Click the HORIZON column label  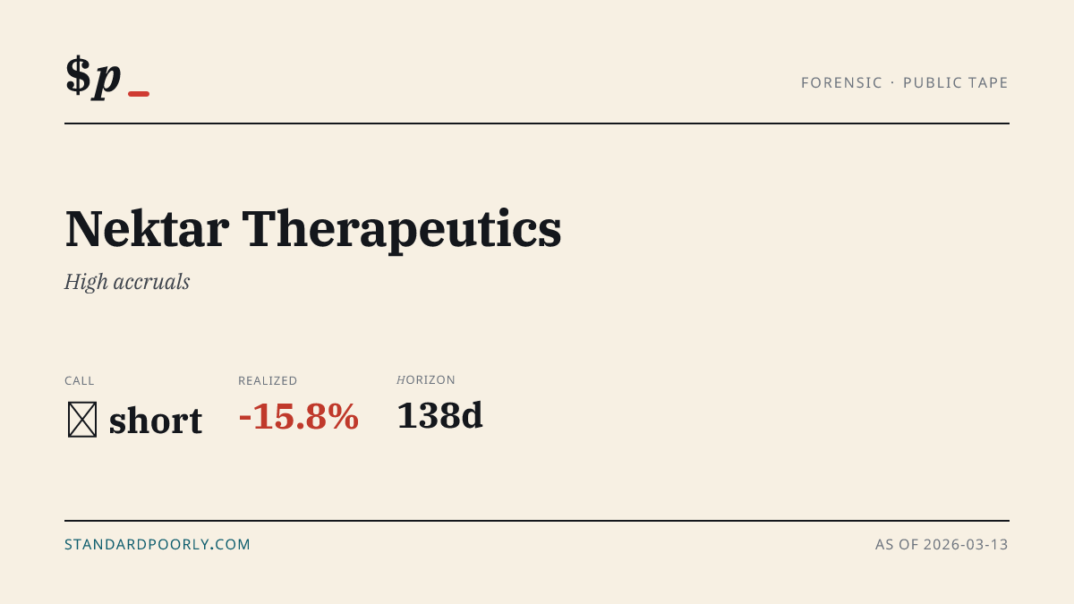click(426, 379)
